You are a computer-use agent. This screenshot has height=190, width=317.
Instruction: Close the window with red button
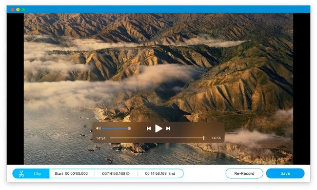tap(12, 9)
